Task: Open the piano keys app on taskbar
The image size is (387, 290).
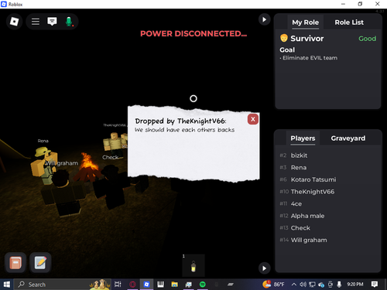Action: coord(160,285)
